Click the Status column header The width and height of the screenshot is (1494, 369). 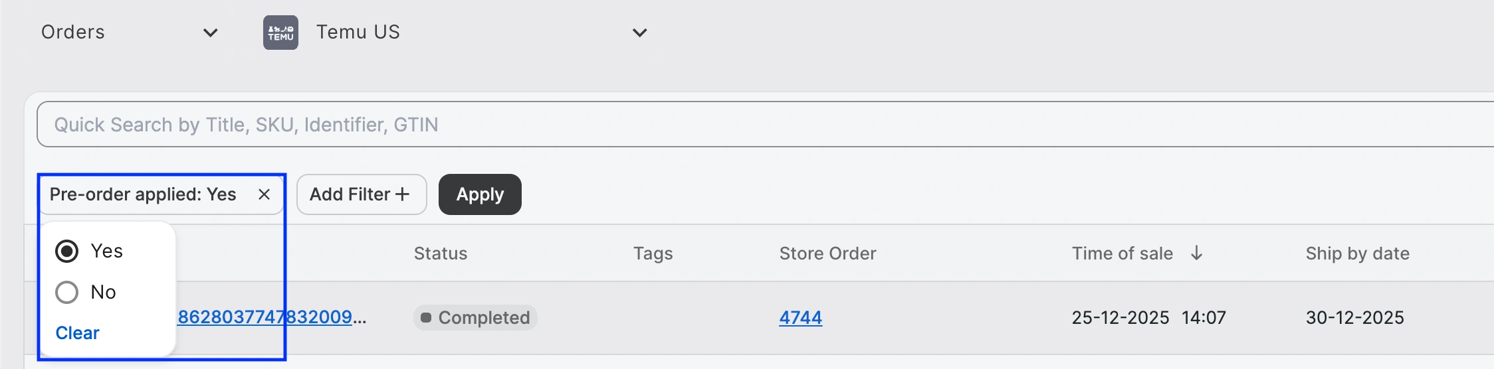[x=440, y=254]
